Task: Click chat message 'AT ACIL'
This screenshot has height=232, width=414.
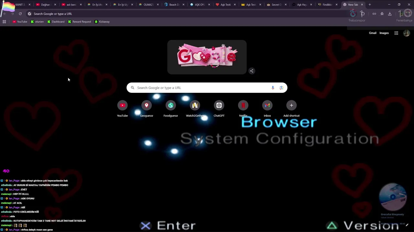Action: tap(18, 203)
